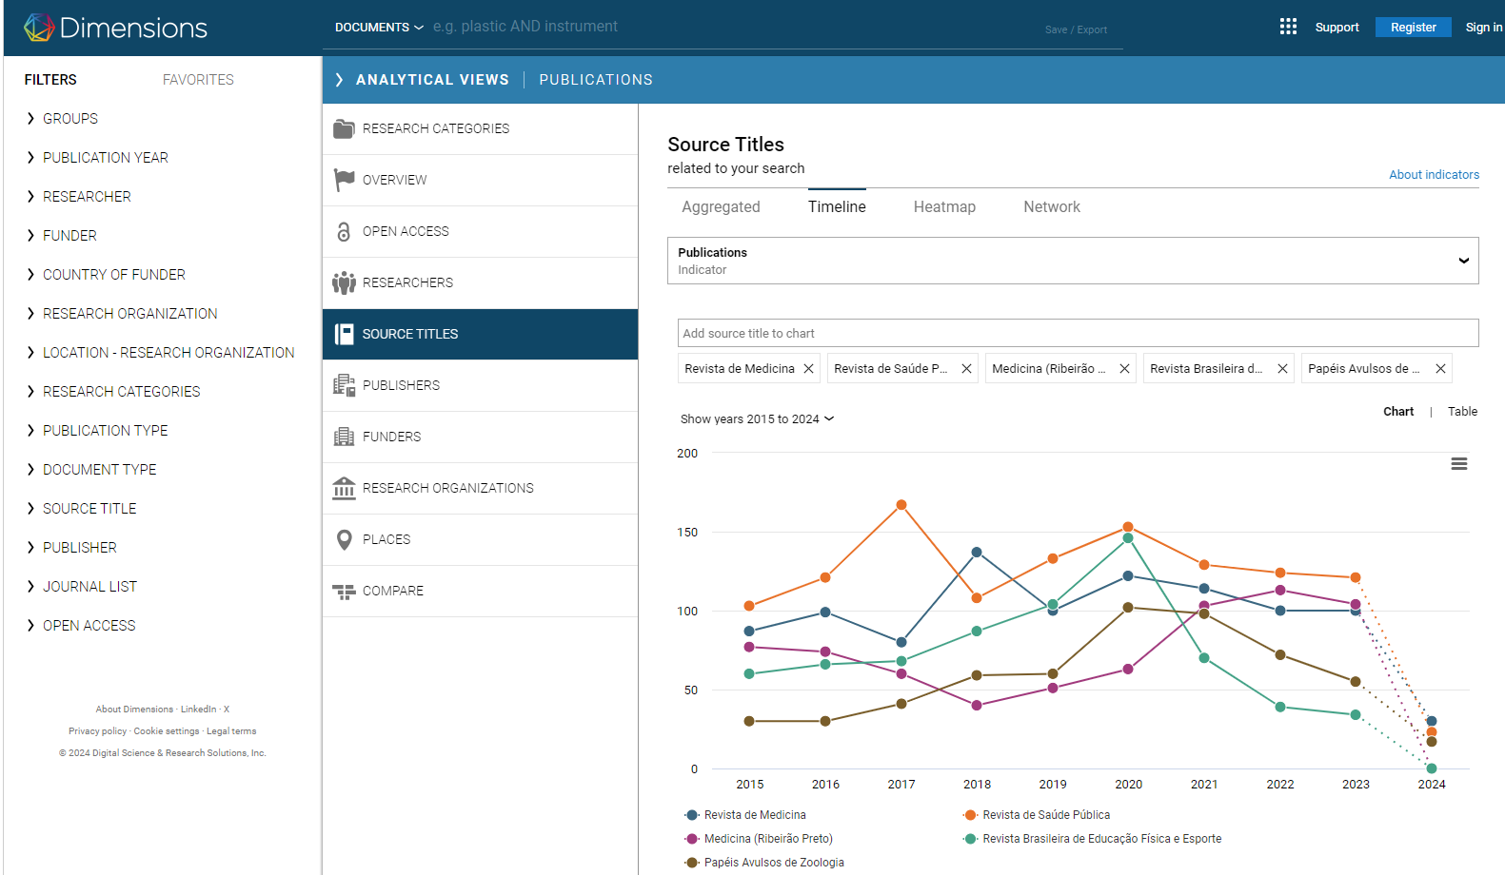Select the Research Organizations institution icon
Viewport: 1505px width, 875px height.
[x=344, y=488]
